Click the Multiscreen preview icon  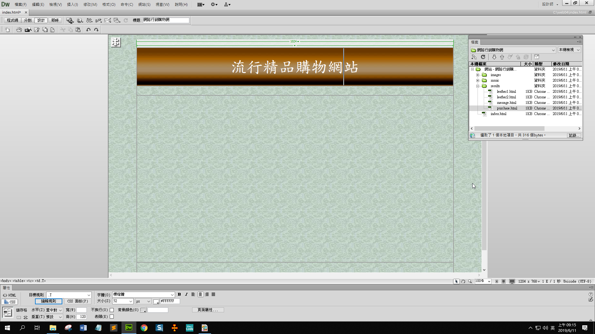click(x=70, y=20)
